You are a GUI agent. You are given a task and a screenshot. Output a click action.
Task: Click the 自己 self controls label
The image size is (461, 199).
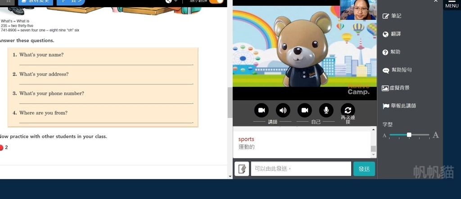(x=316, y=122)
